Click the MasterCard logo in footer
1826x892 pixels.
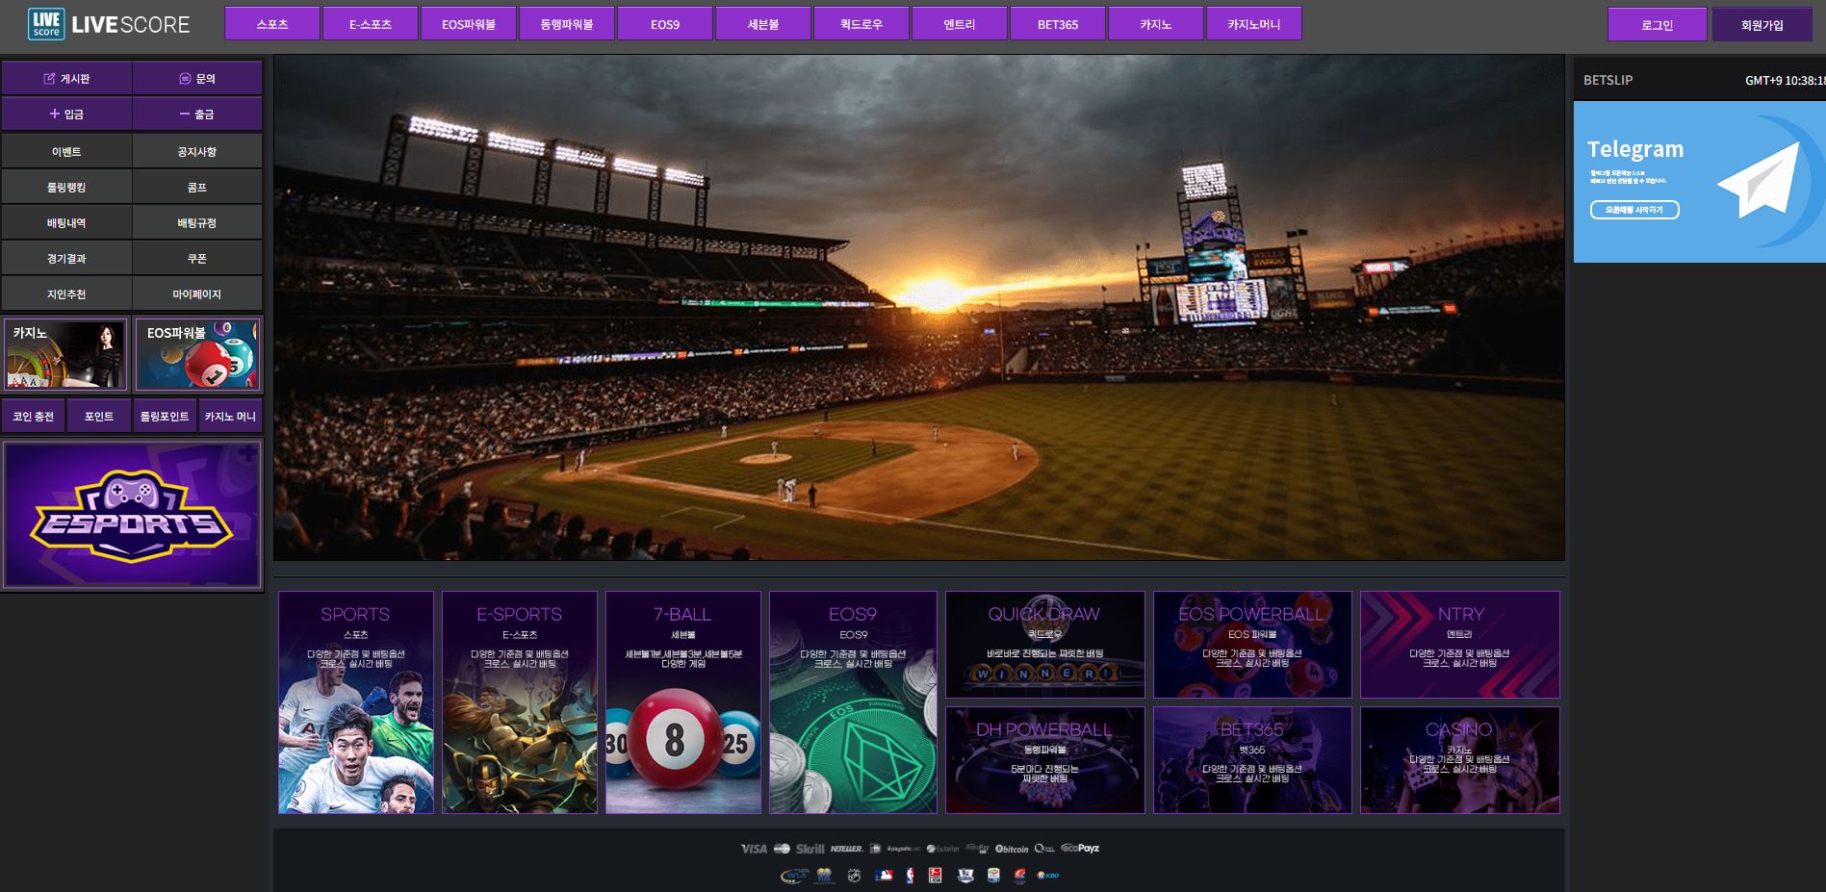[782, 849]
